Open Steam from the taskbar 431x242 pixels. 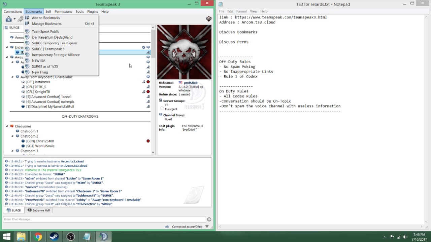(x=54, y=237)
